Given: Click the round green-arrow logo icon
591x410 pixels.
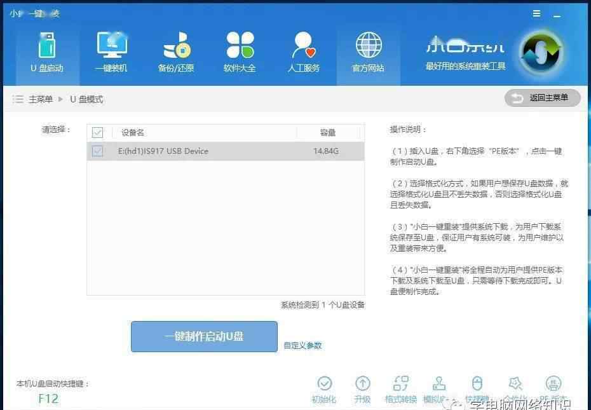Looking at the screenshot, I should point(541,53).
